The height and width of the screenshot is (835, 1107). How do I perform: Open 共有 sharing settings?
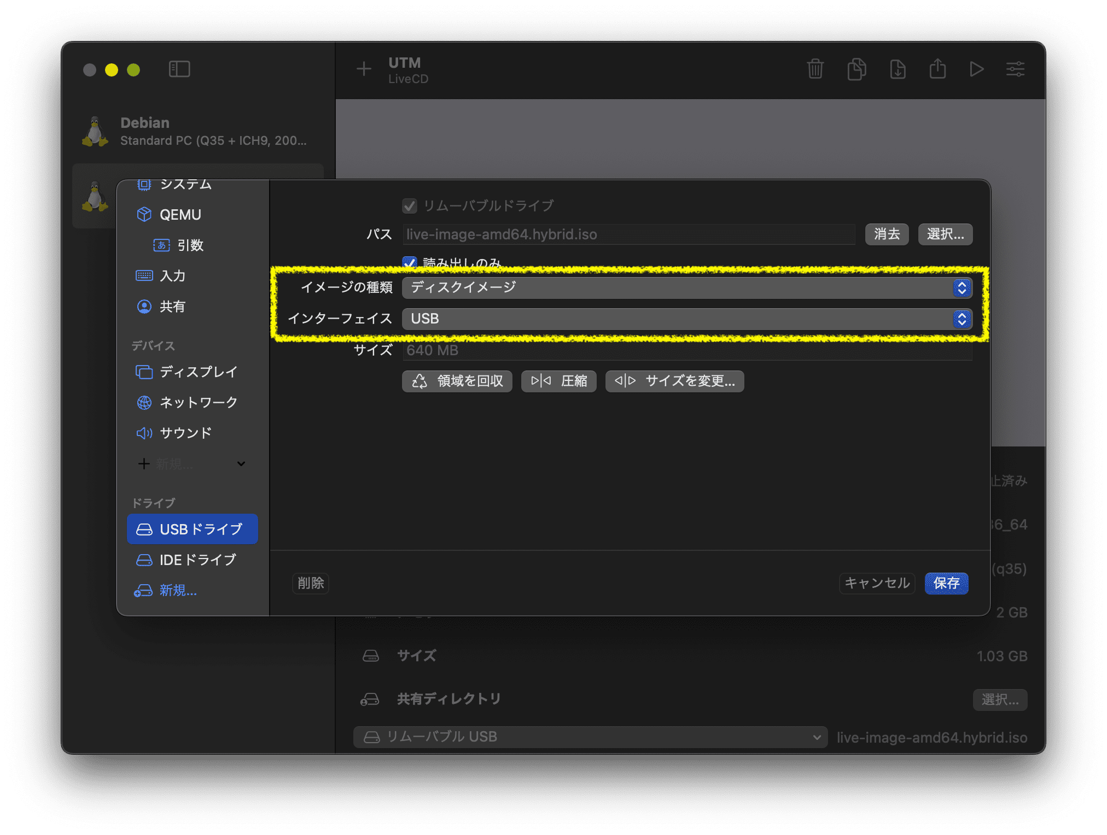pos(193,307)
